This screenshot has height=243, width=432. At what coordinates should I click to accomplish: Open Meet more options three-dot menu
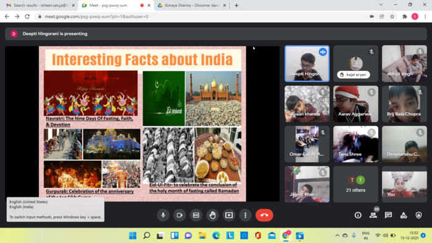245,215
